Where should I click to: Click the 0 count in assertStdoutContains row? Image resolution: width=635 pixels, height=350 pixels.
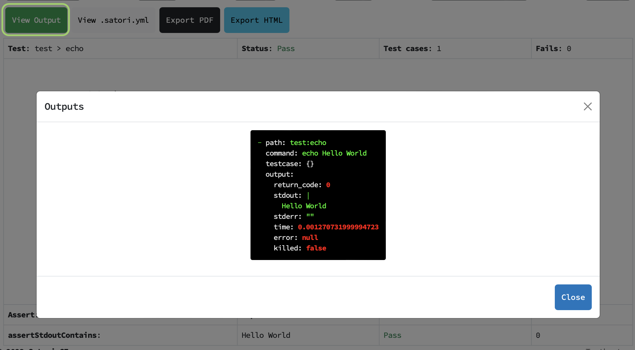(538, 335)
